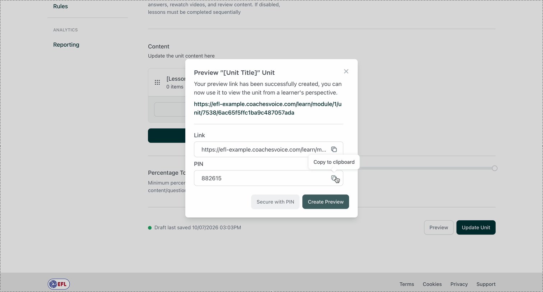
Task: Copy the preview link to clipboard
Action: click(x=334, y=149)
